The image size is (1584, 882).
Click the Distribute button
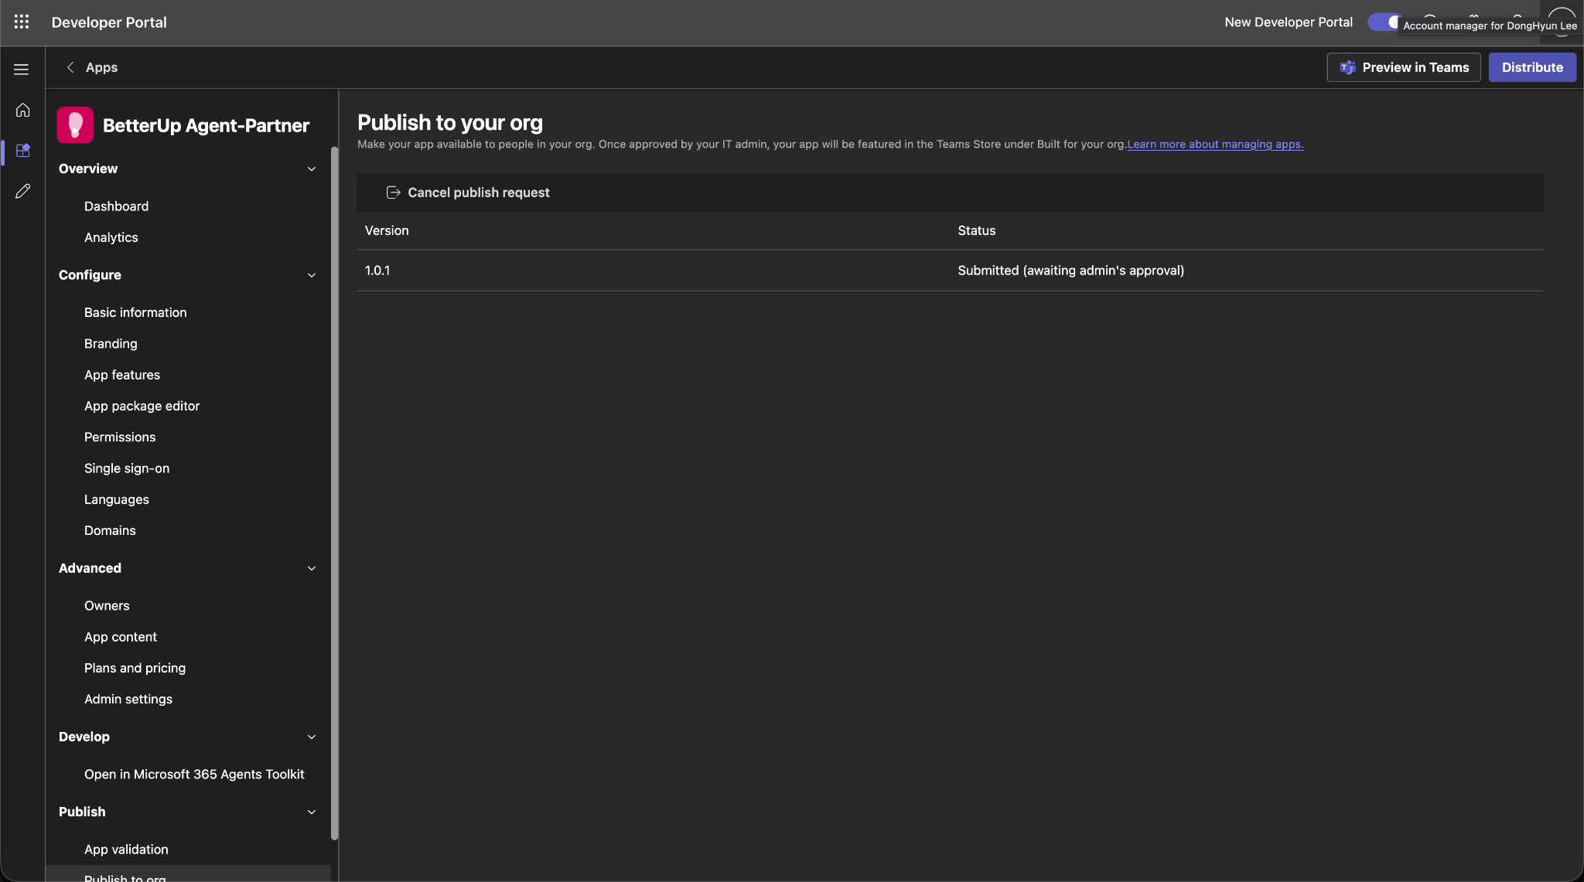coord(1532,67)
